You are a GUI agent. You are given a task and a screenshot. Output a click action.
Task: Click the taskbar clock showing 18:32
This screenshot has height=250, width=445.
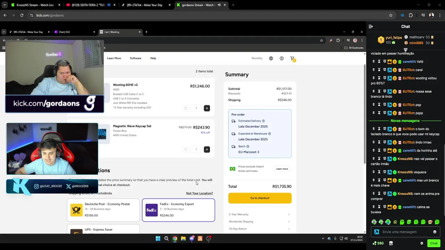point(357,239)
